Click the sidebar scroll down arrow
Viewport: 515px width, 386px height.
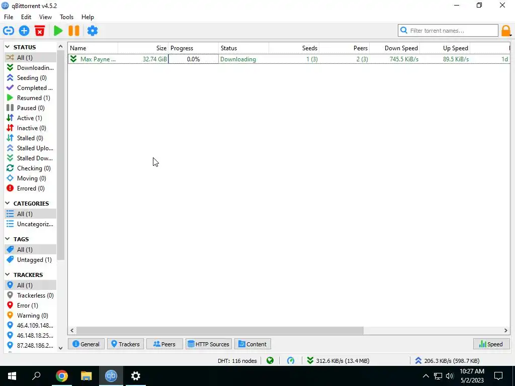[60, 348]
